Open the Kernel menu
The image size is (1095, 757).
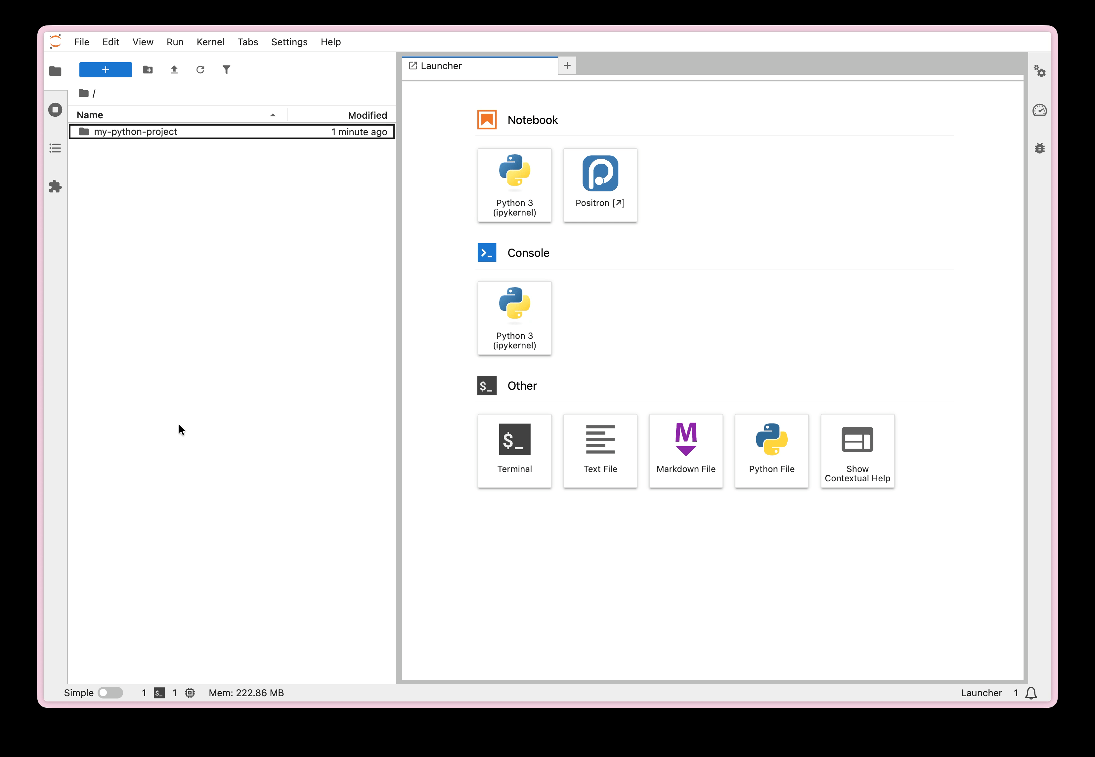tap(210, 42)
